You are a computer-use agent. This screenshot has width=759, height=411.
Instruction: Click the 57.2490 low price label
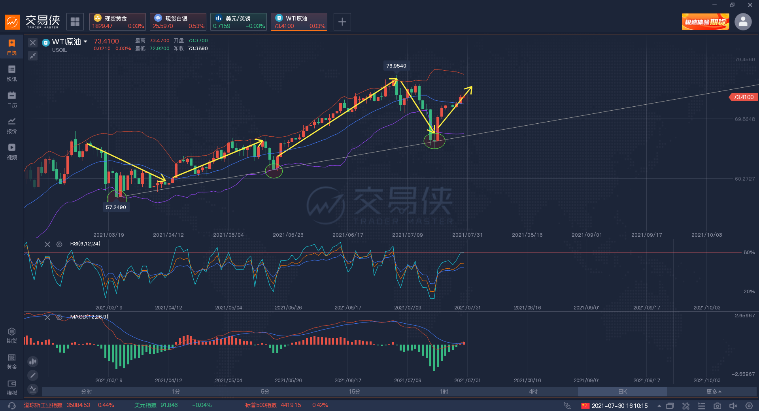coord(116,207)
